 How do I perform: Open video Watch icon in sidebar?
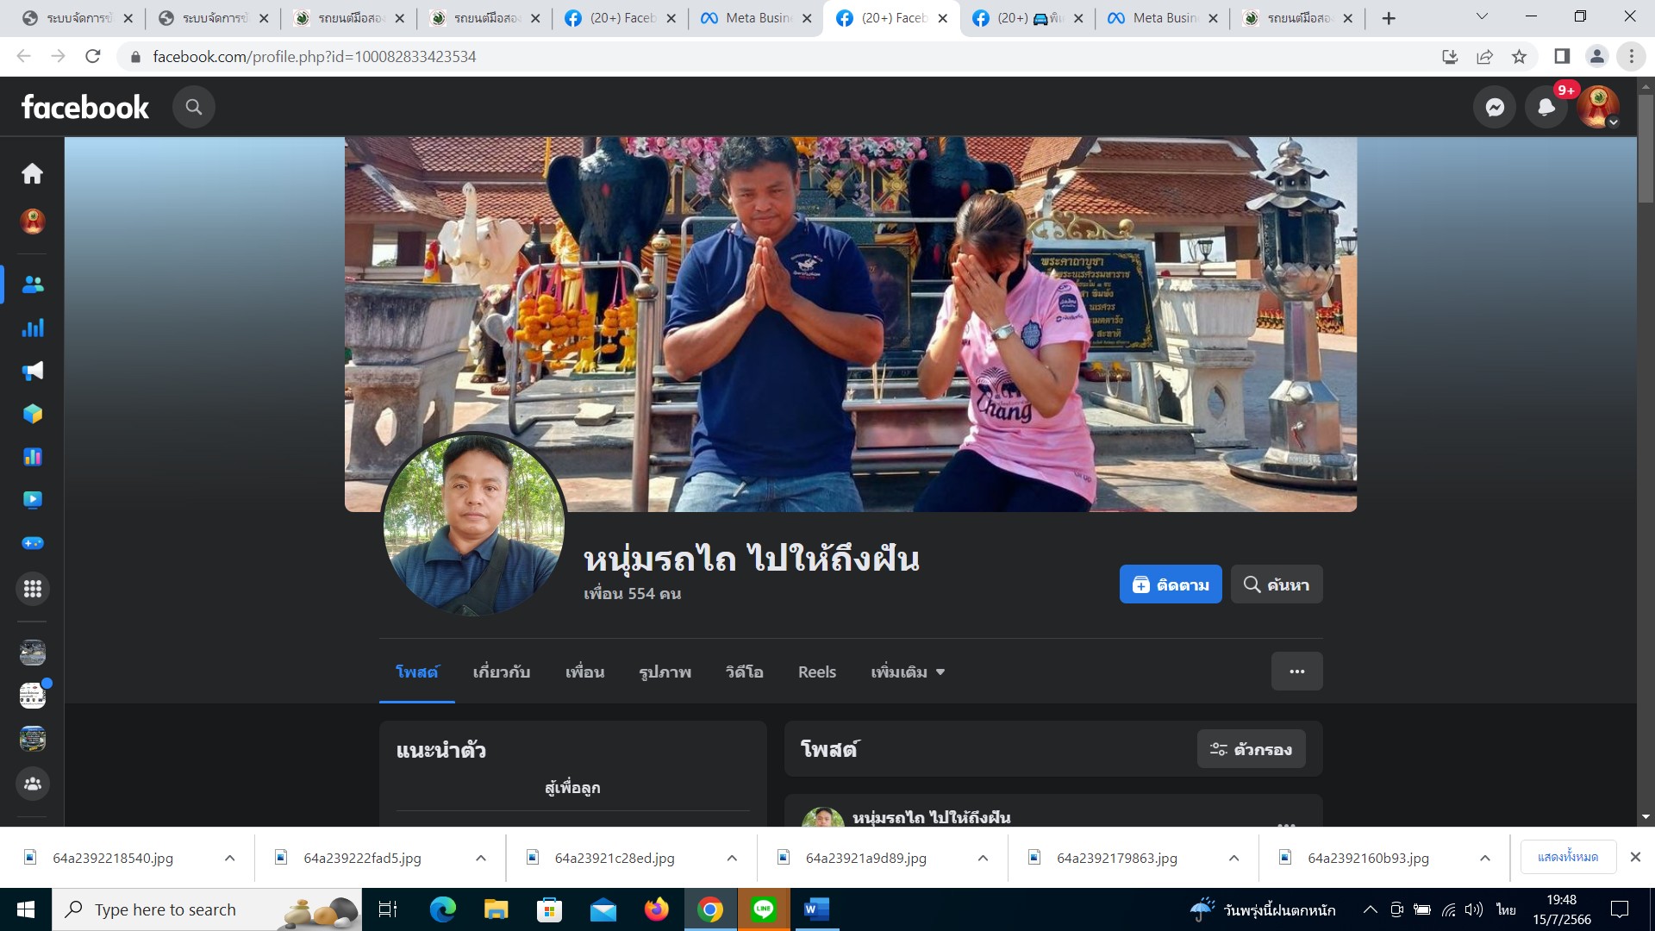pos(33,500)
